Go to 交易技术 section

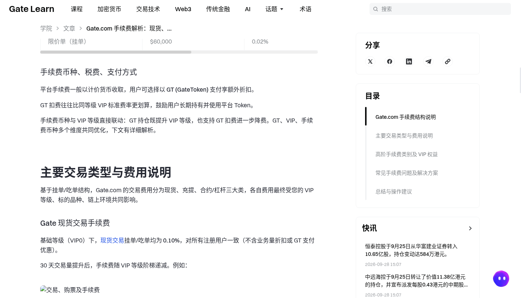(x=148, y=9)
